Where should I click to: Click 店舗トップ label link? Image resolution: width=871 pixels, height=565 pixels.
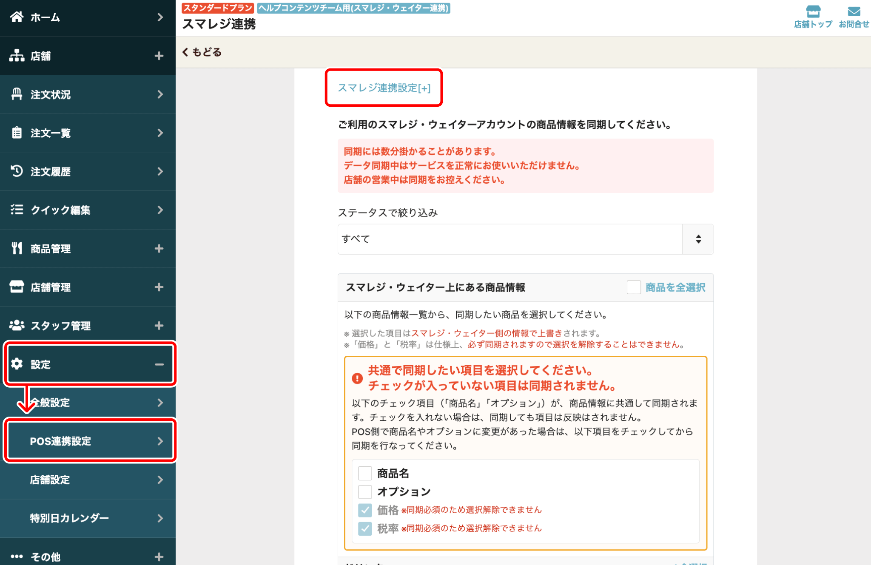[x=813, y=24]
